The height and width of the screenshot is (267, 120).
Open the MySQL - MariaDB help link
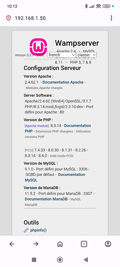click(54, 202)
